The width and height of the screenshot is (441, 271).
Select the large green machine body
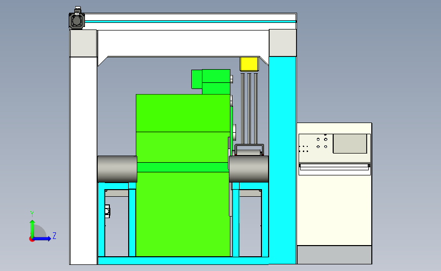click(x=183, y=175)
